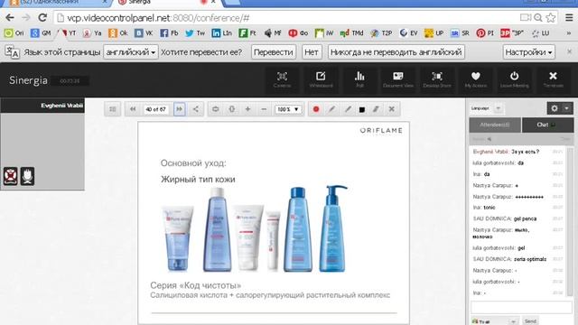Screen dimensions: 578x325
Task: Select the Sinerga browser tab
Action: (x=166, y=2)
